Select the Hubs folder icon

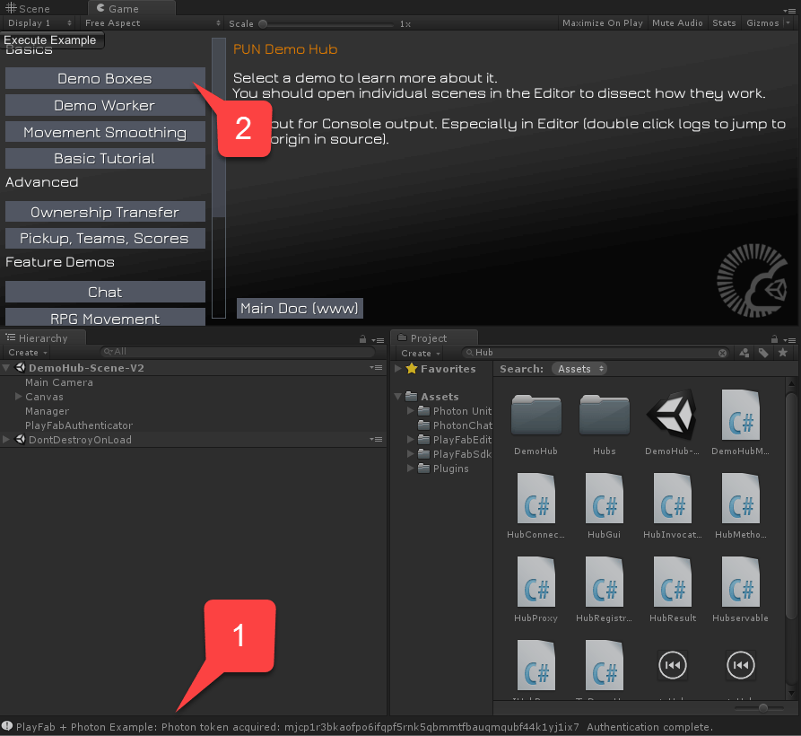tap(605, 415)
